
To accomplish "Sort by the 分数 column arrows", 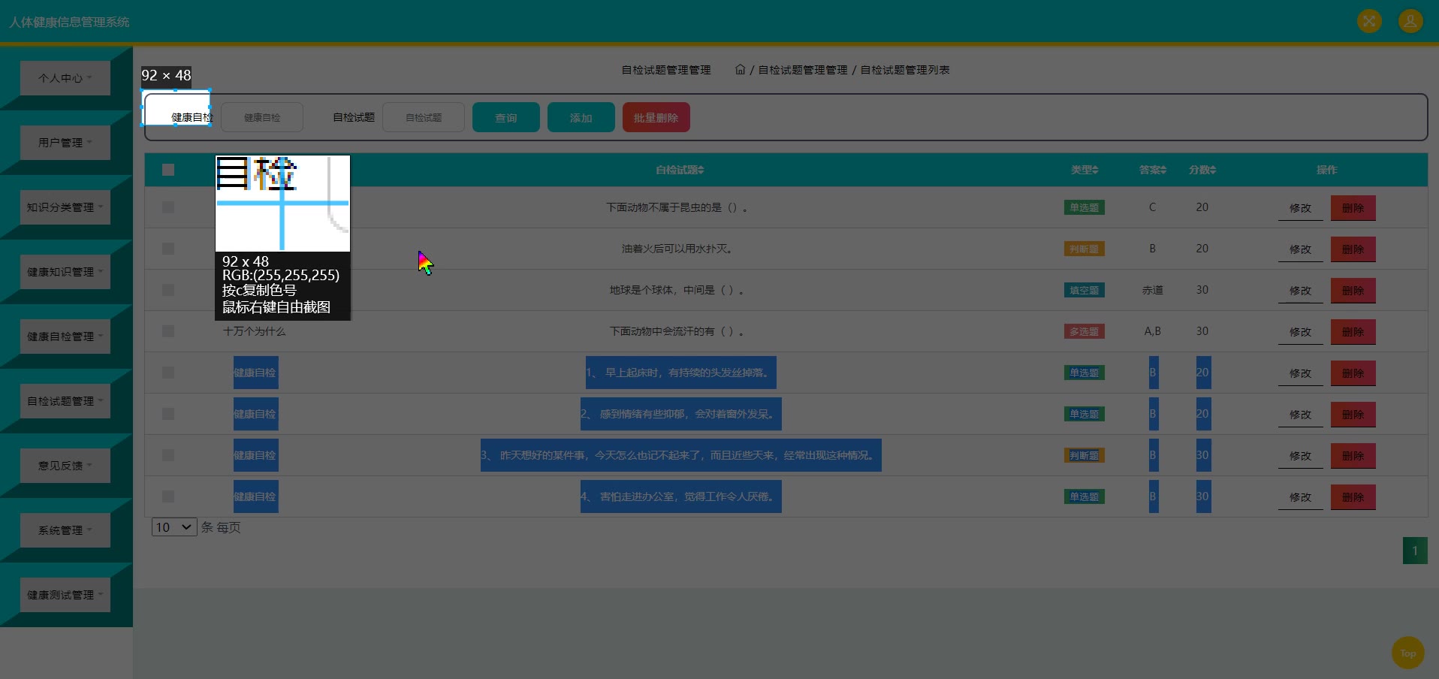I will [x=1213, y=170].
